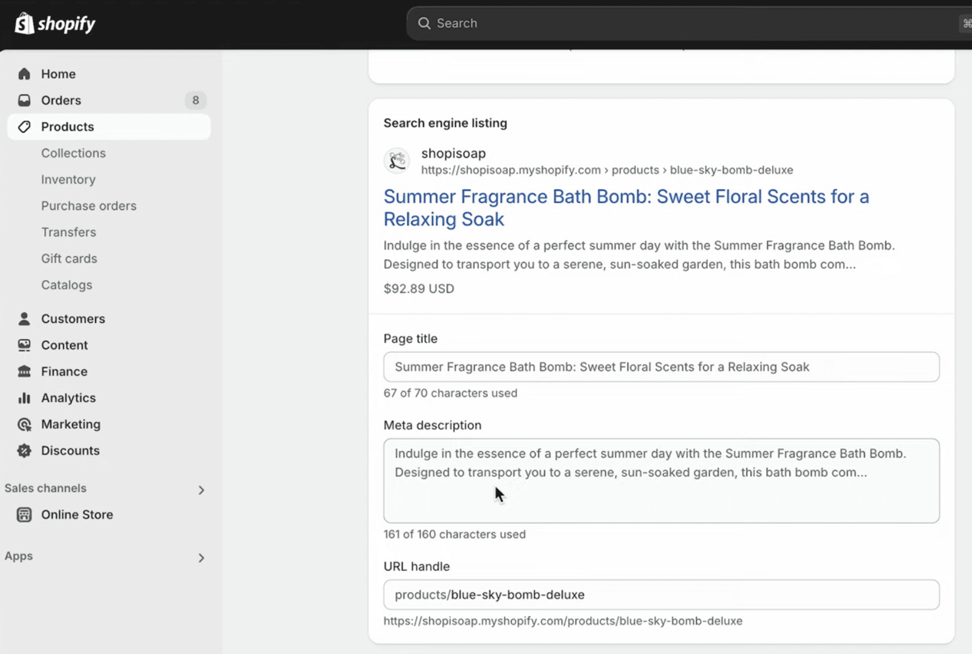Open Finance section

click(x=64, y=372)
